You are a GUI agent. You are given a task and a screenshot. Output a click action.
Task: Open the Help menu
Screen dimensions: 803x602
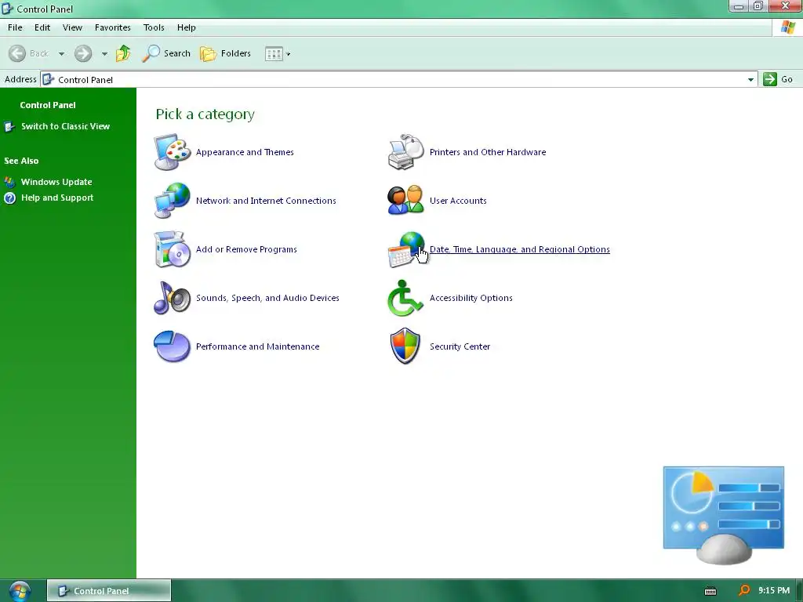pos(187,27)
